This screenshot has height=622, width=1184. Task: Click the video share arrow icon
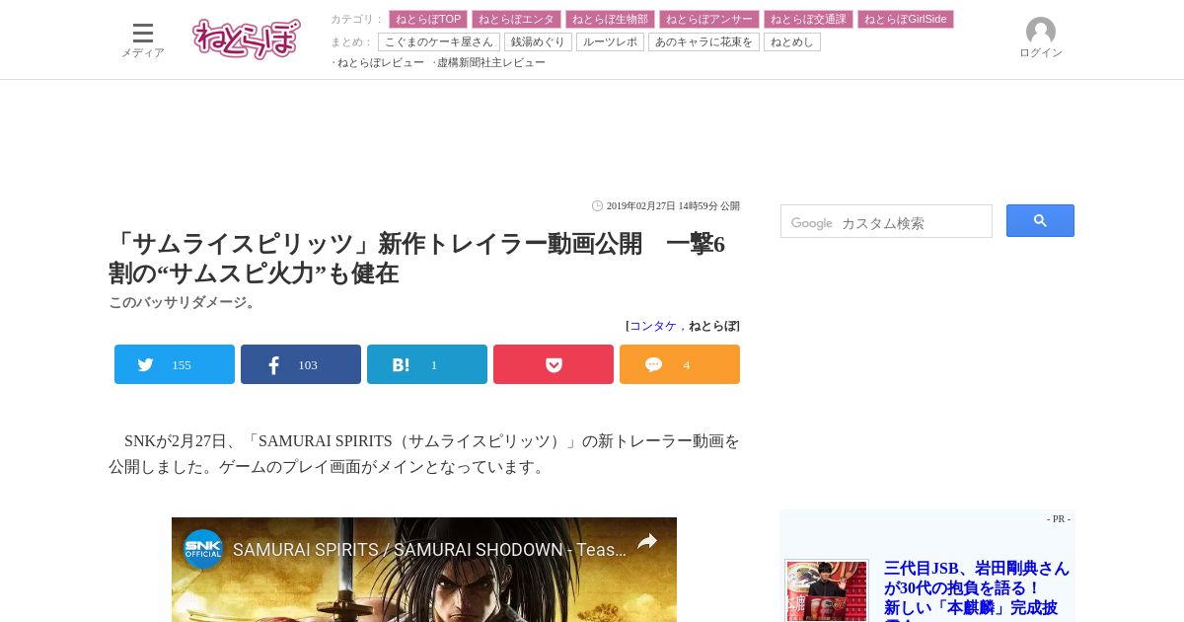pyautogui.click(x=647, y=541)
